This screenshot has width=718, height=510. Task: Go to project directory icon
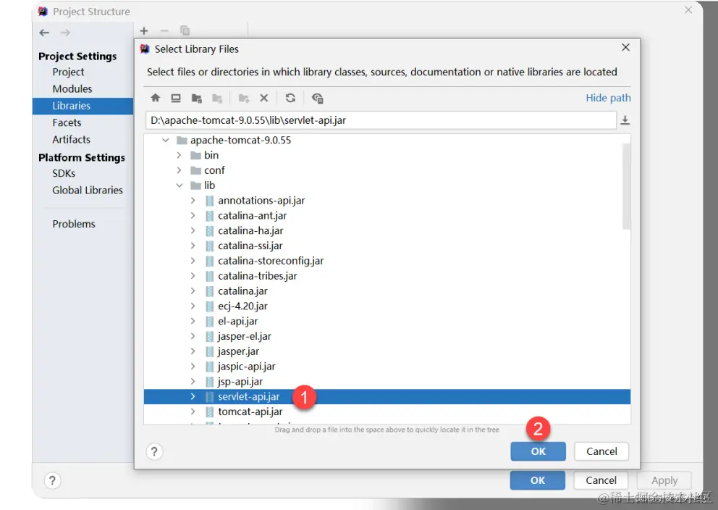pos(197,98)
